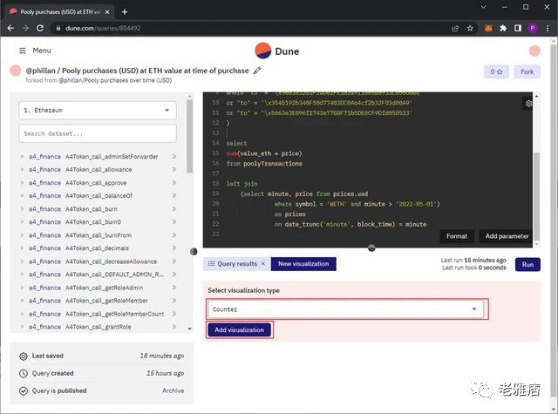Switch to the New visualization tab
558x414 pixels.
tap(303, 264)
